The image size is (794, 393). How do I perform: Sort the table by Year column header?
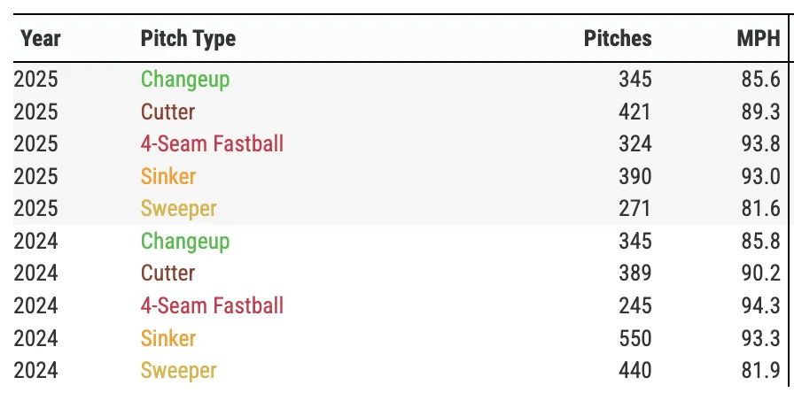(40, 39)
